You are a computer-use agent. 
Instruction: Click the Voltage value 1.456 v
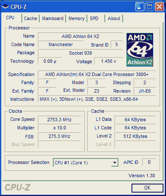click(x=109, y=61)
